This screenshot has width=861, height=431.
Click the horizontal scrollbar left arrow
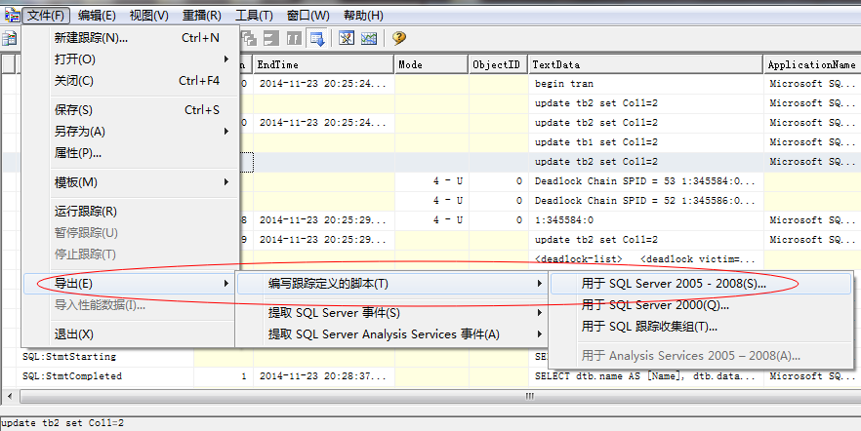click(8, 396)
